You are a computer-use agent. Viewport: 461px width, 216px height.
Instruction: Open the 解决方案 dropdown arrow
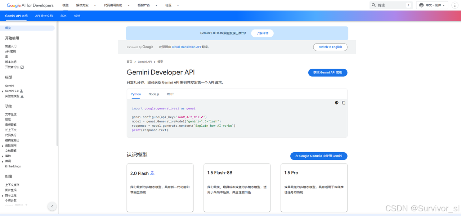(x=95, y=5)
